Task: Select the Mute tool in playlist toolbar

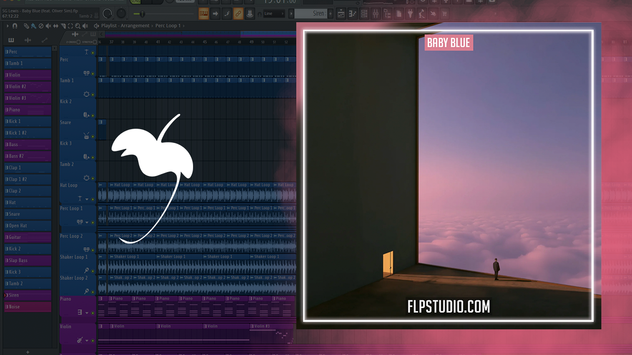Action: [x=48, y=26]
